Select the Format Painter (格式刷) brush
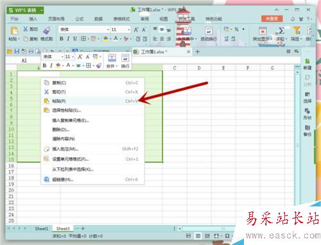 pos(47,30)
